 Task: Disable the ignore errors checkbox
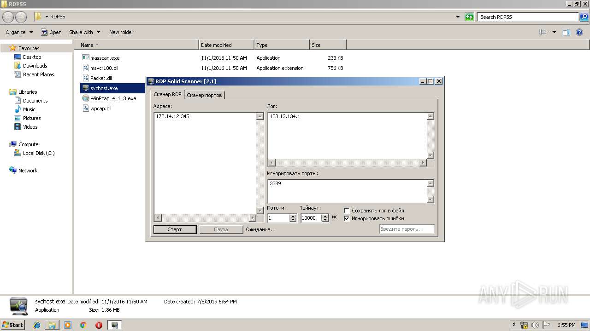(x=347, y=218)
